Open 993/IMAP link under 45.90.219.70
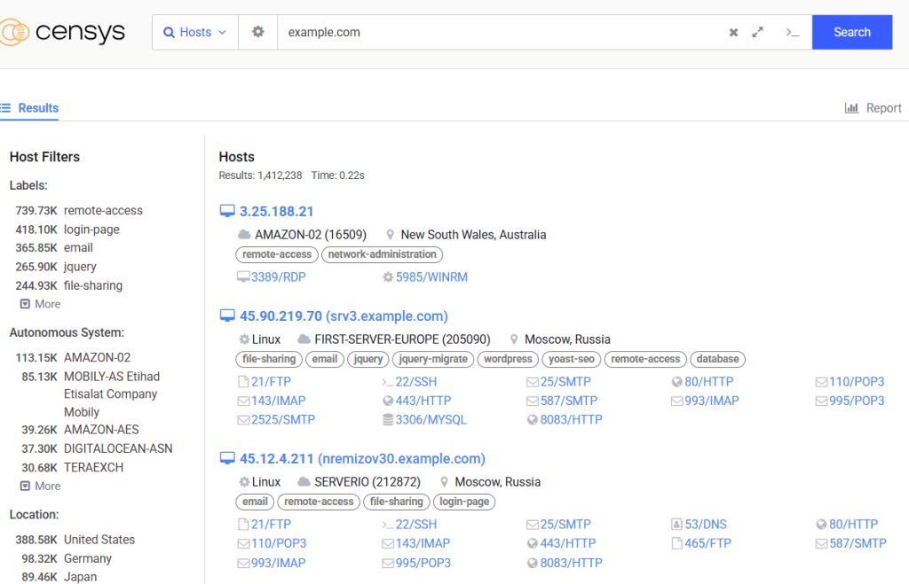909x584 pixels. pos(712,401)
